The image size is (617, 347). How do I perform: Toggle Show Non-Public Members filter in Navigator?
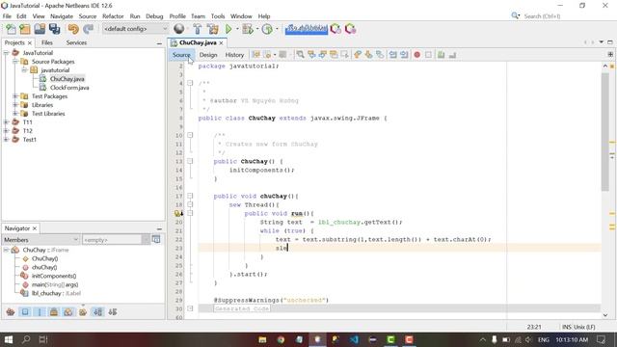pos(54,312)
